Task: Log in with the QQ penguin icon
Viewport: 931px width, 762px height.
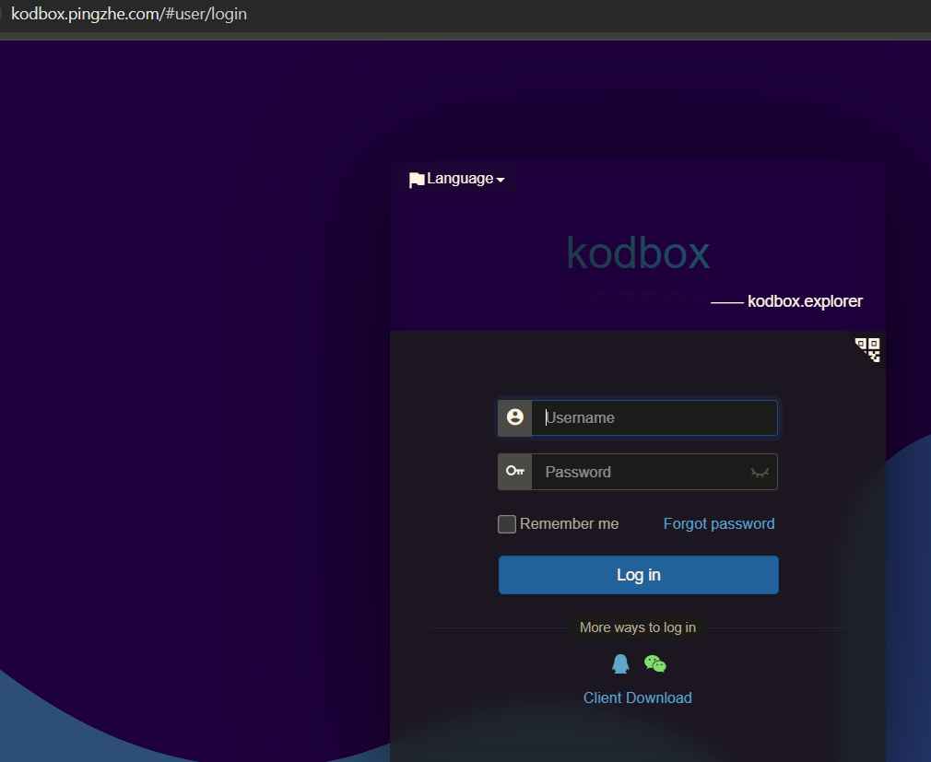Action: 620,663
